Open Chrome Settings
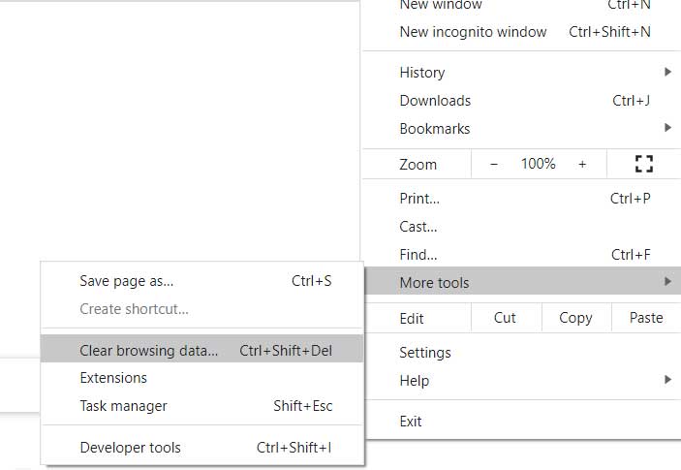This screenshot has height=470, width=681. tap(522, 353)
